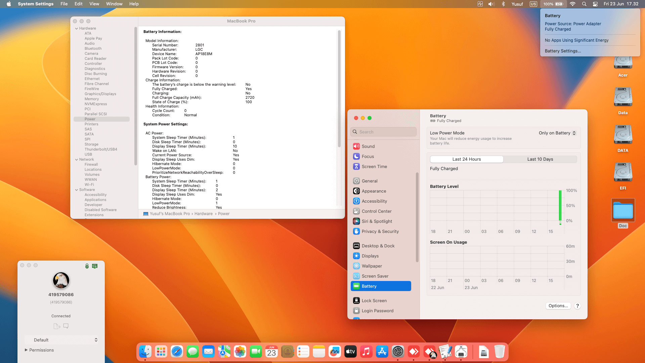The image size is (645, 363).
Task: Open the Wi-Fi icon in menu bar
Action: click(573, 4)
